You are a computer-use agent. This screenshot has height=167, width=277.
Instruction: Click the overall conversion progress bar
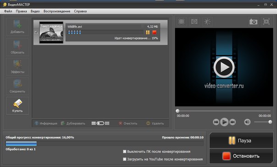[x=105, y=144]
